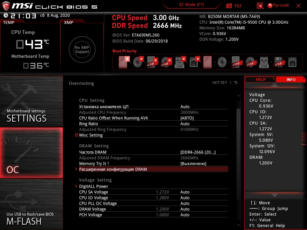Close the BIOS with the red X
This screenshot has width=307, height=230.
pyautogui.click(x=298, y=6)
